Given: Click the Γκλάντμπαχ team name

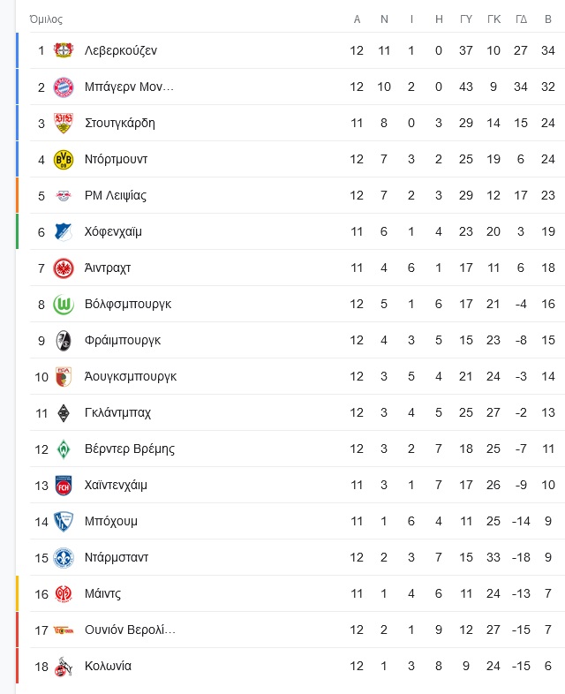Looking at the screenshot, I should 118,413.
